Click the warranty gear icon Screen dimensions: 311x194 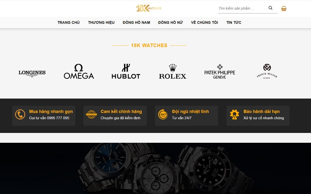pos(234,114)
